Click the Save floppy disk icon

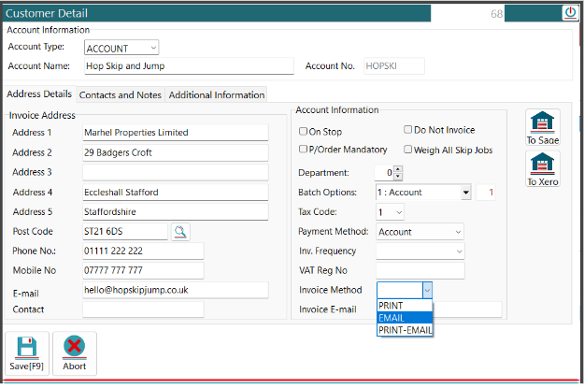[26, 348]
